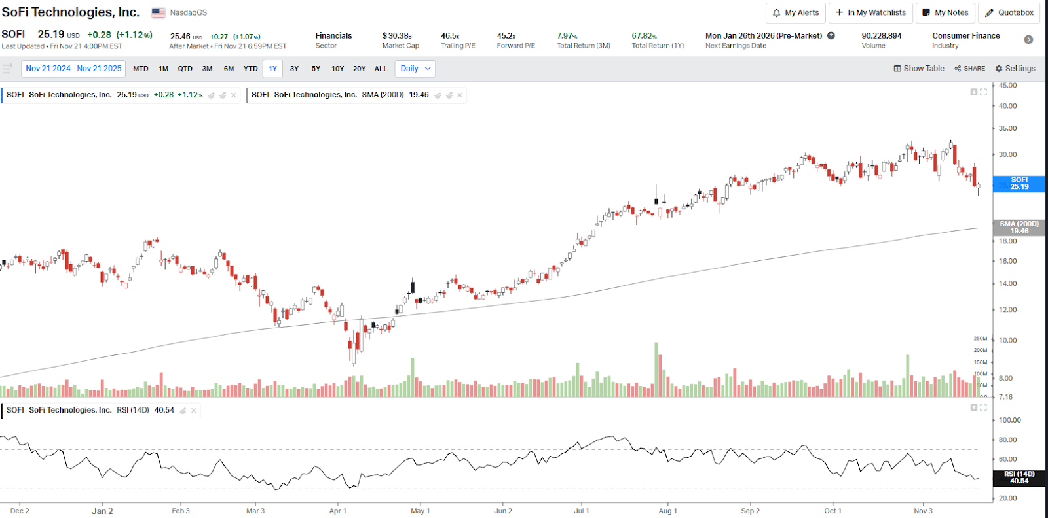Add SOFI via In My Watchlists
The width and height of the screenshot is (1048, 518).
coord(870,13)
